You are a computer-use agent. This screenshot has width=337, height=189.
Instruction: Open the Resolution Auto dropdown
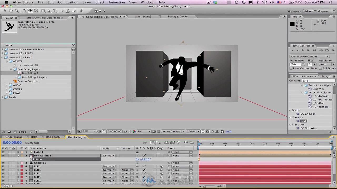tap(327, 64)
